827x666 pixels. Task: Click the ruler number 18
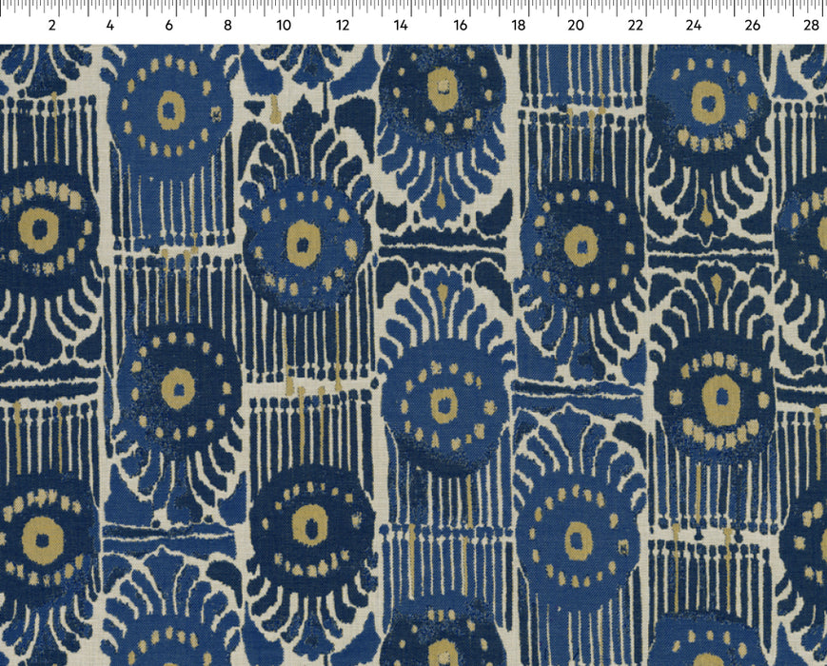pyautogui.click(x=519, y=26)
